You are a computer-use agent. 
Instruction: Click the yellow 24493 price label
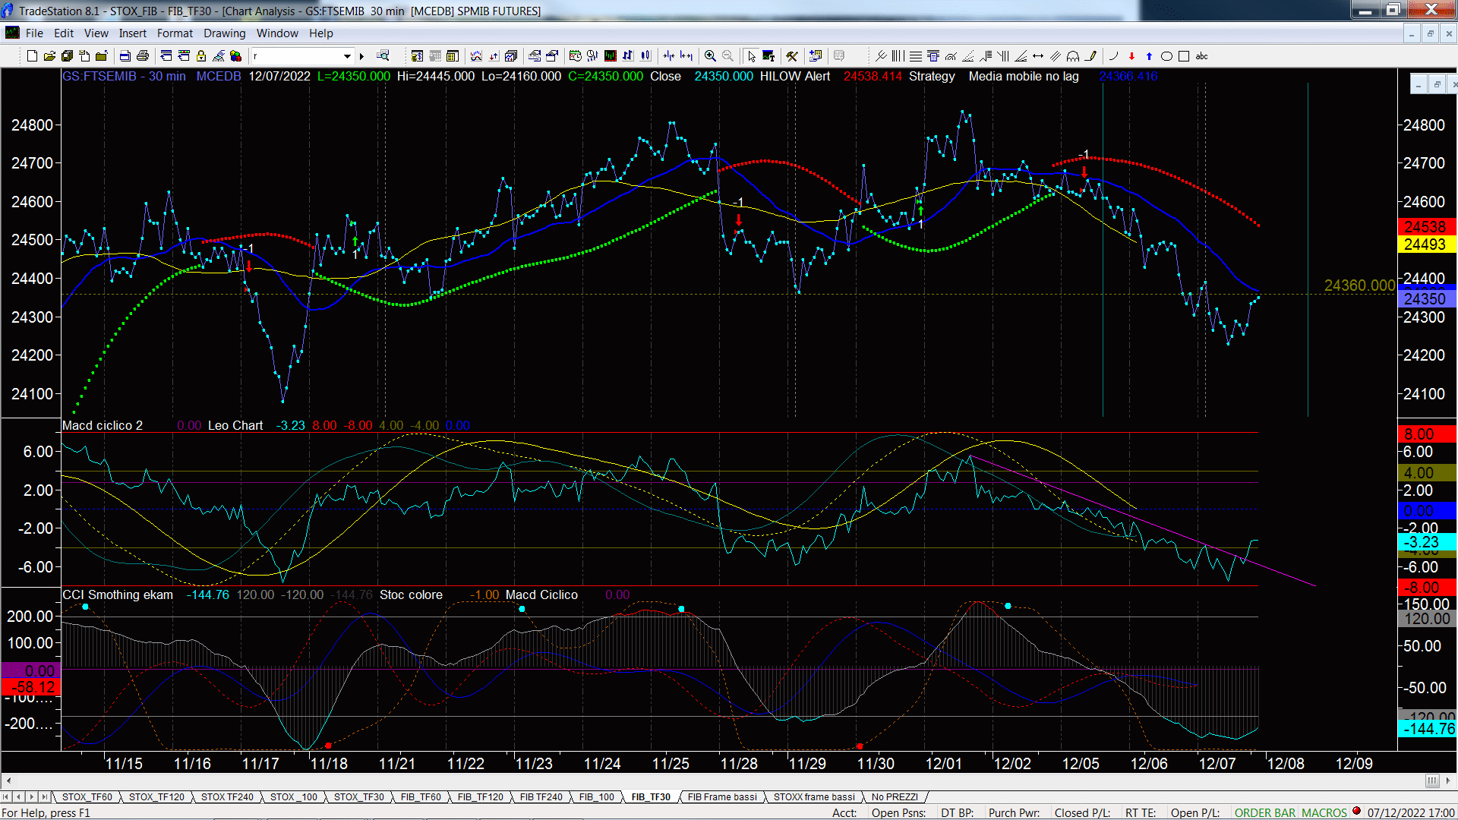coord(1426,244)
